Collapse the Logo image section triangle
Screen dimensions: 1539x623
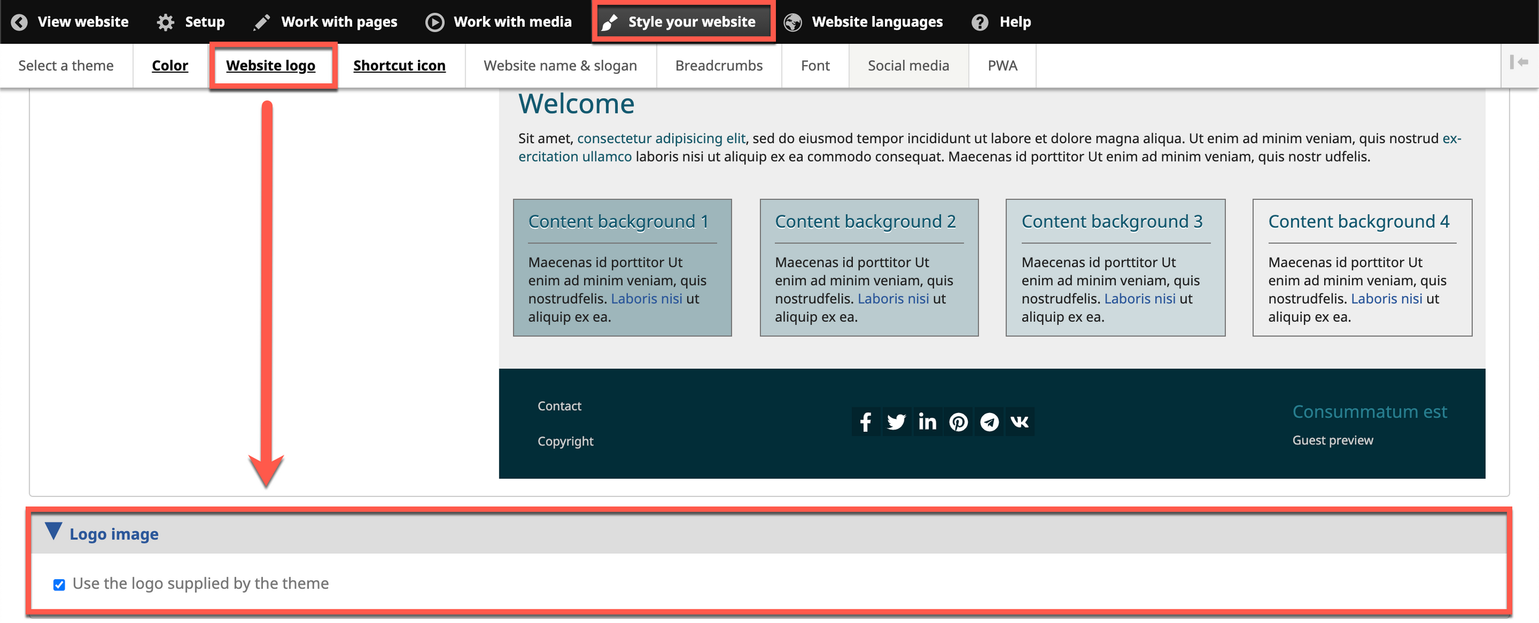tap(54, 531)
